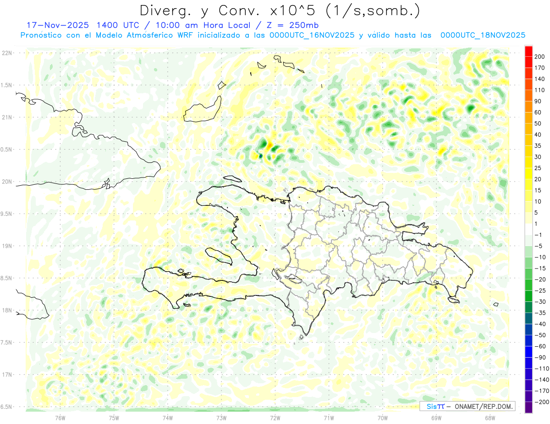
Task: Click the white colorbar segment between 1 and -1
Action: click(x=529, y=229)
